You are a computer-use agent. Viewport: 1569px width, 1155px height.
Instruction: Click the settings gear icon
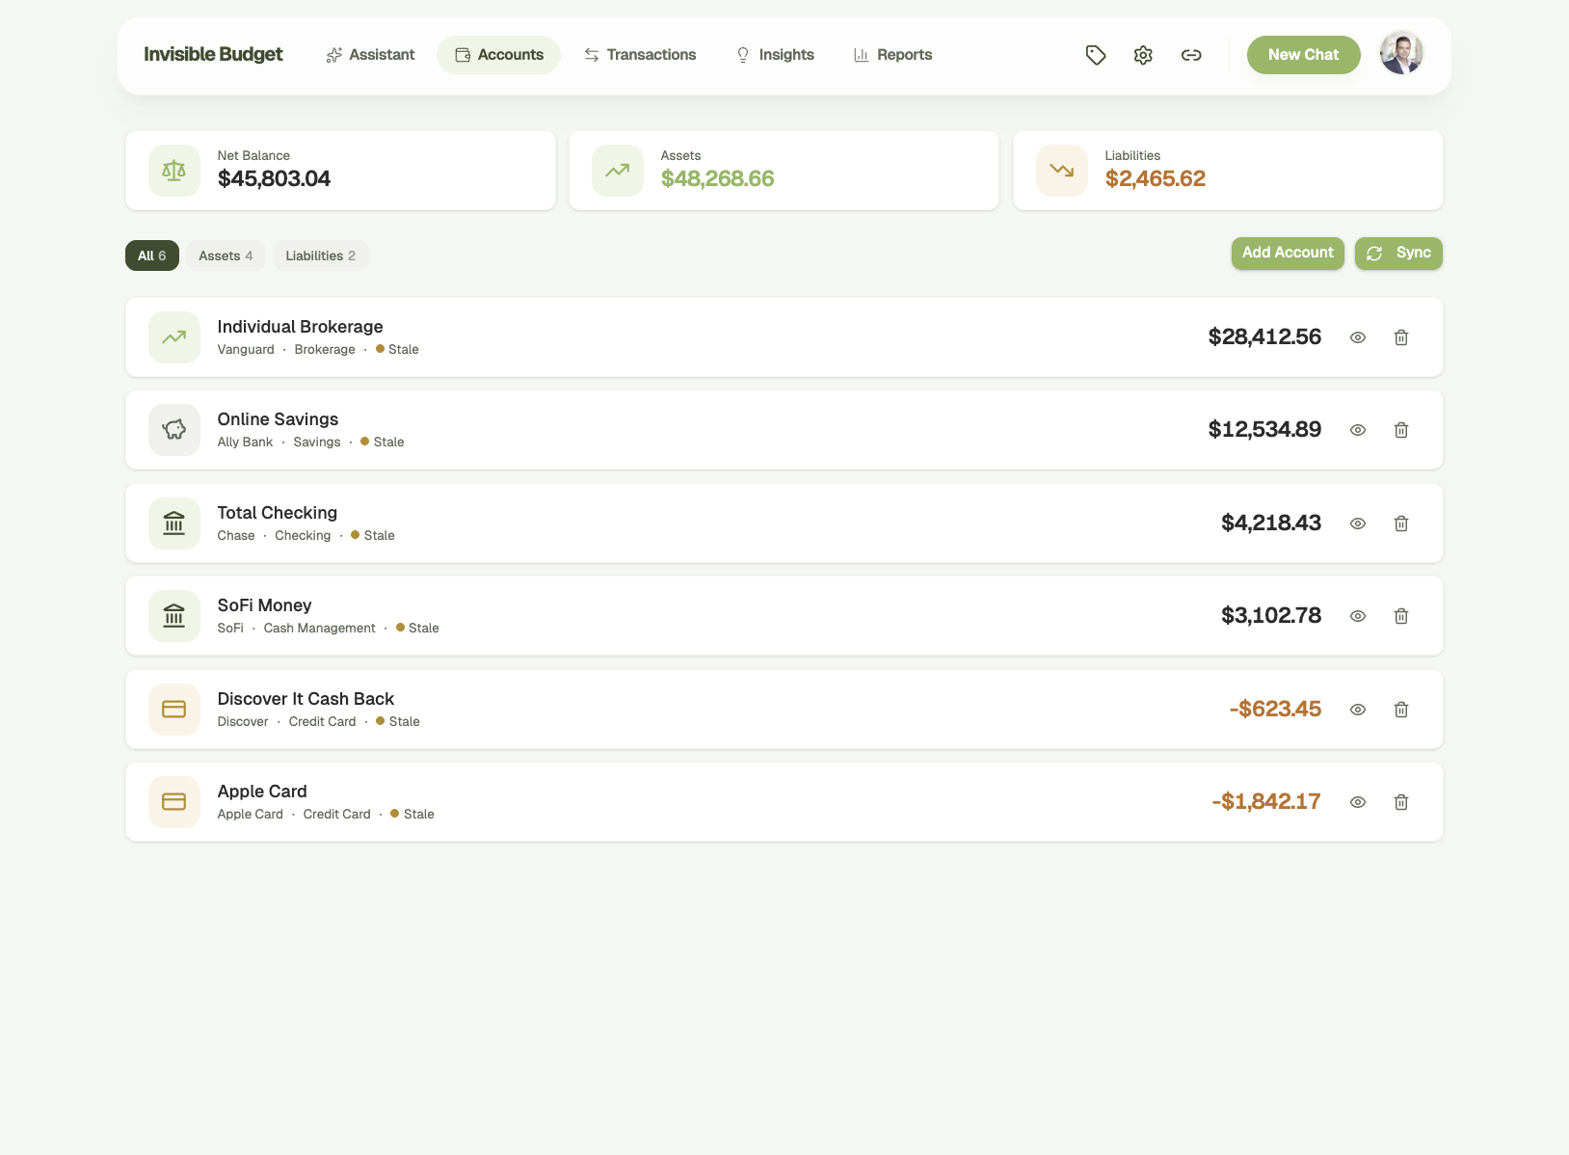coord(1143,55)
